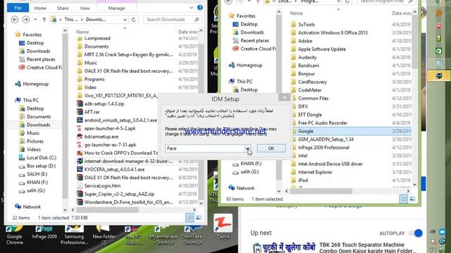Click OK in the IDM Setup dialog
The width and height of the screenshot is (451, 253).
pos(271,148)
